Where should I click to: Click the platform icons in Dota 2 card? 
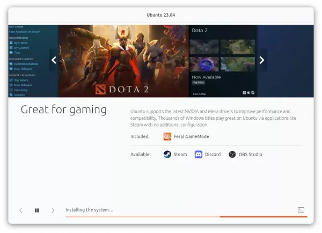coord(248,93)
